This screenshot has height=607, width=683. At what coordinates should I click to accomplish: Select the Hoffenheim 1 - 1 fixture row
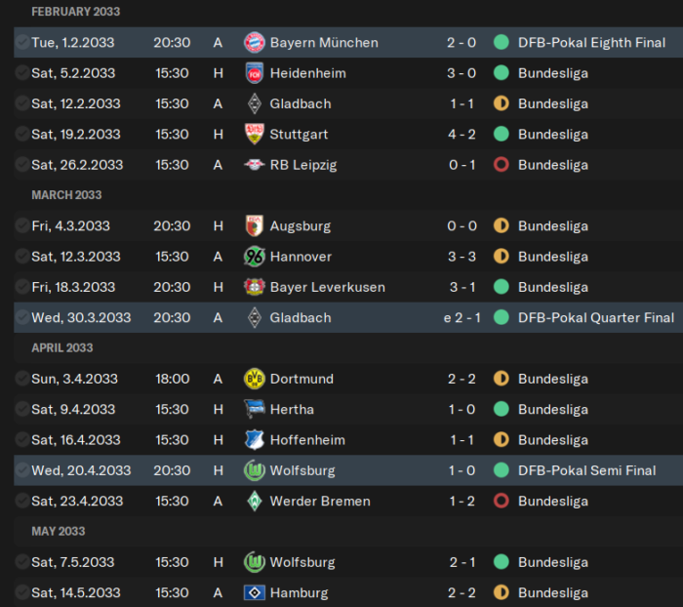click(x=348, y=440)
